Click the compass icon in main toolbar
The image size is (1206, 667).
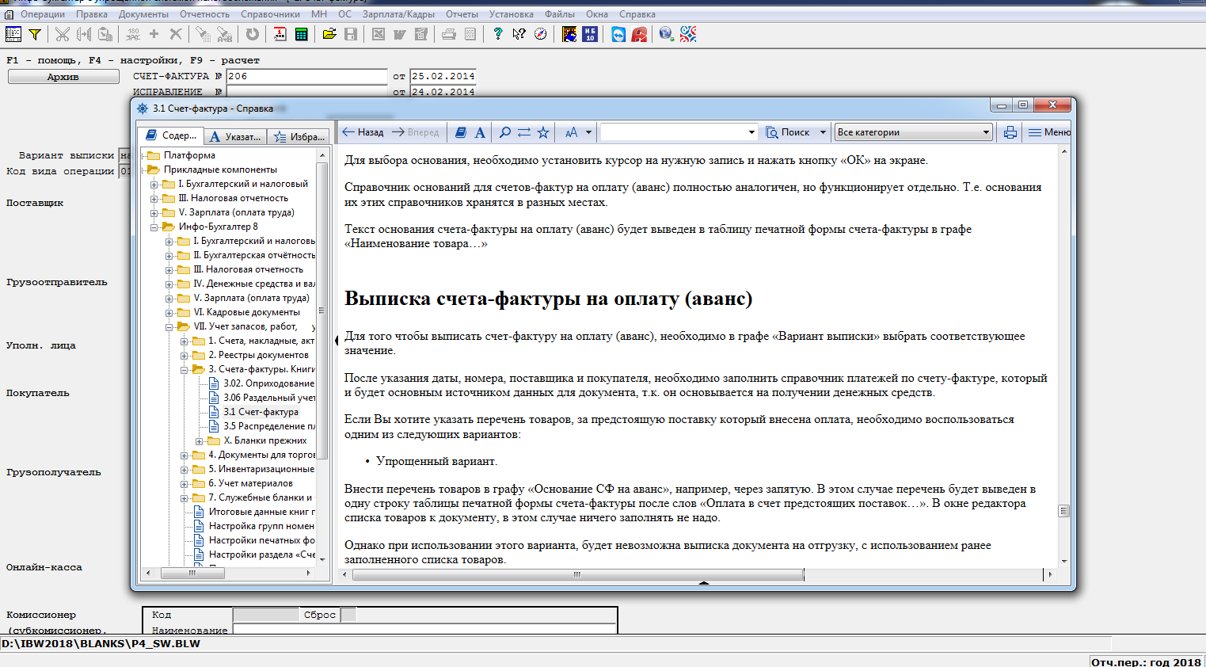(x=541, y=34)
